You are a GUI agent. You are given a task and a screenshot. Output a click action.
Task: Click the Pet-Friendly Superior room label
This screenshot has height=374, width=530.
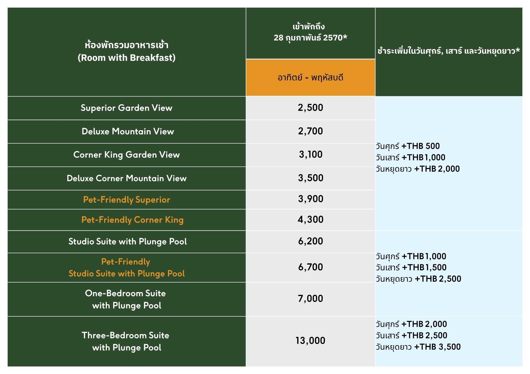pos(127,200)
